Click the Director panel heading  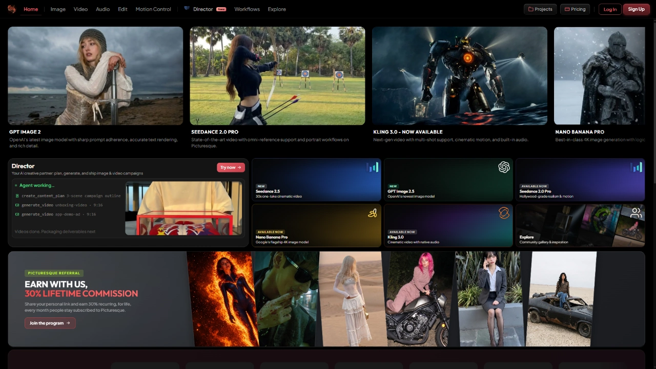coord(23,166)
